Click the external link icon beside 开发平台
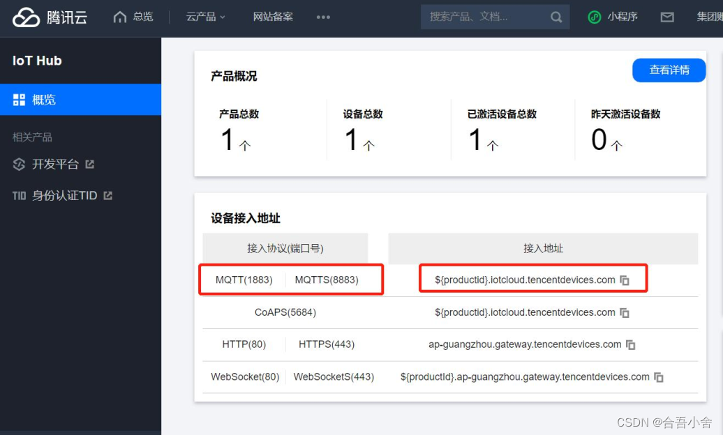The height and width of the screenshot is (435, 723). click(x=90, y=164)
